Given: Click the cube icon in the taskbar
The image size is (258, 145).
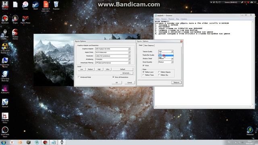Looking at the screenshot, I should point(29,142).
